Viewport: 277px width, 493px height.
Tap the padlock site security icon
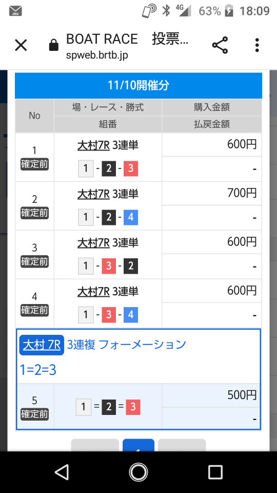coord(54,45)
